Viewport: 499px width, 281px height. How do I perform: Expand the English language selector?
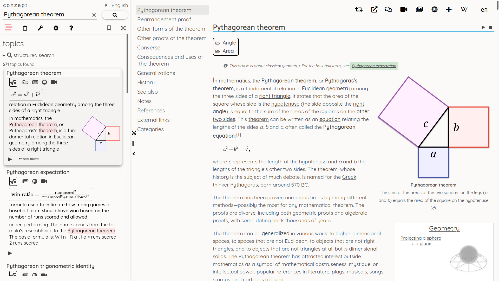point(117,5)
